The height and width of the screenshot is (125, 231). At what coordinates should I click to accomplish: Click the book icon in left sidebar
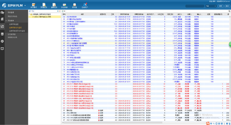click(2, 48)
